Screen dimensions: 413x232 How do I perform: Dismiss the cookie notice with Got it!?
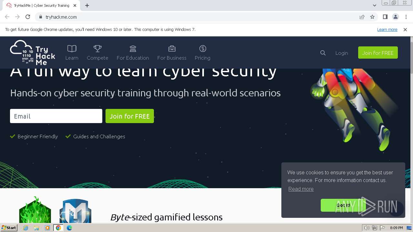[343, 205]
